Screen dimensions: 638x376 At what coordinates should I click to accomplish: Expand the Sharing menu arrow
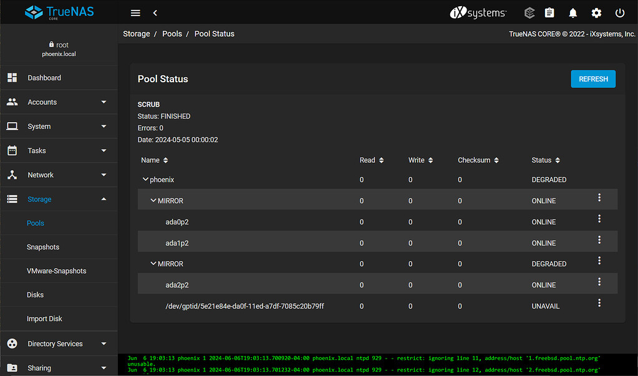104,368
